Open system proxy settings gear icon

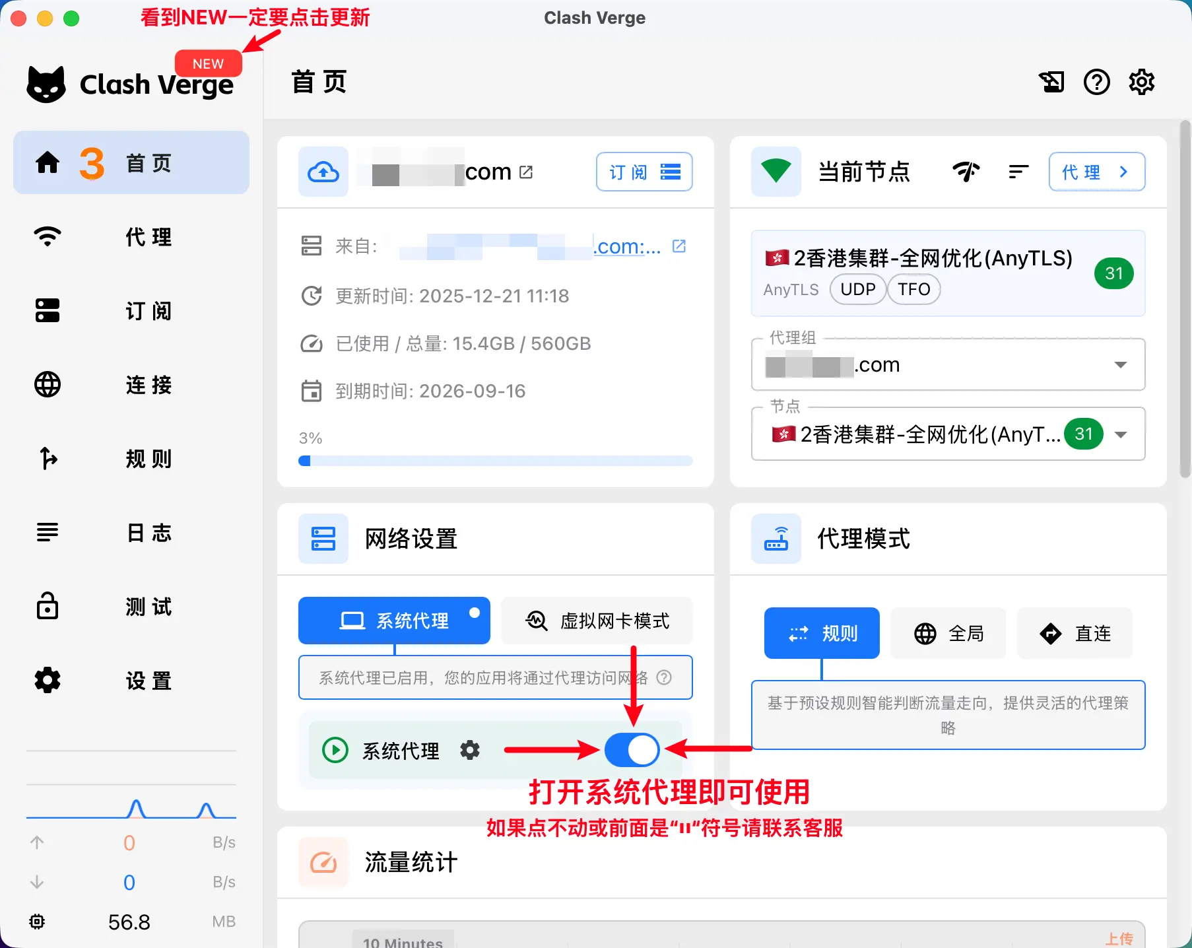(470, 750)
